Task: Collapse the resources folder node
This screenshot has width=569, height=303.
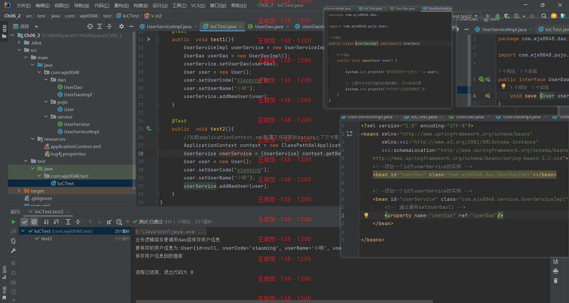Action: [32, 139]
